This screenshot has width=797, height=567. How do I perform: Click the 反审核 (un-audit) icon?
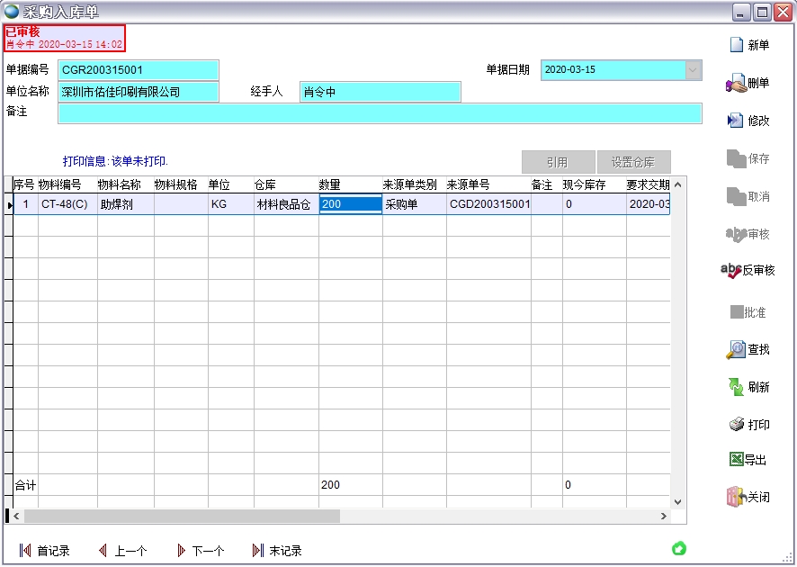[731, 270]
